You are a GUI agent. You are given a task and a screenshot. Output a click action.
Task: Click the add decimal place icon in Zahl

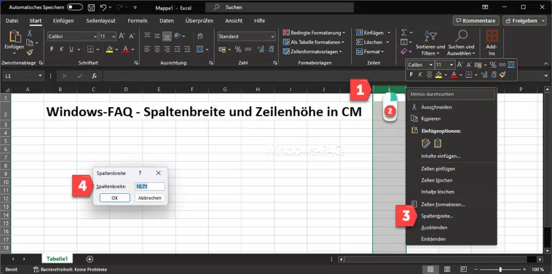coord(261,50)
